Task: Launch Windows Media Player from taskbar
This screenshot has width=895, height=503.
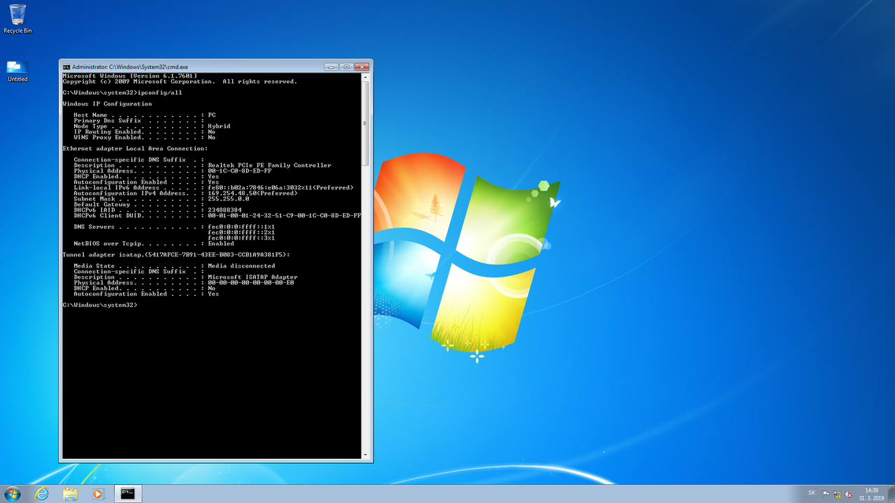Action: point(99,493)
